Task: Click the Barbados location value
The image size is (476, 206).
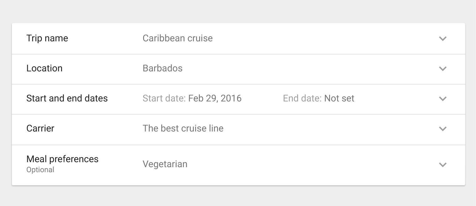Action: (x=163, y=68)
